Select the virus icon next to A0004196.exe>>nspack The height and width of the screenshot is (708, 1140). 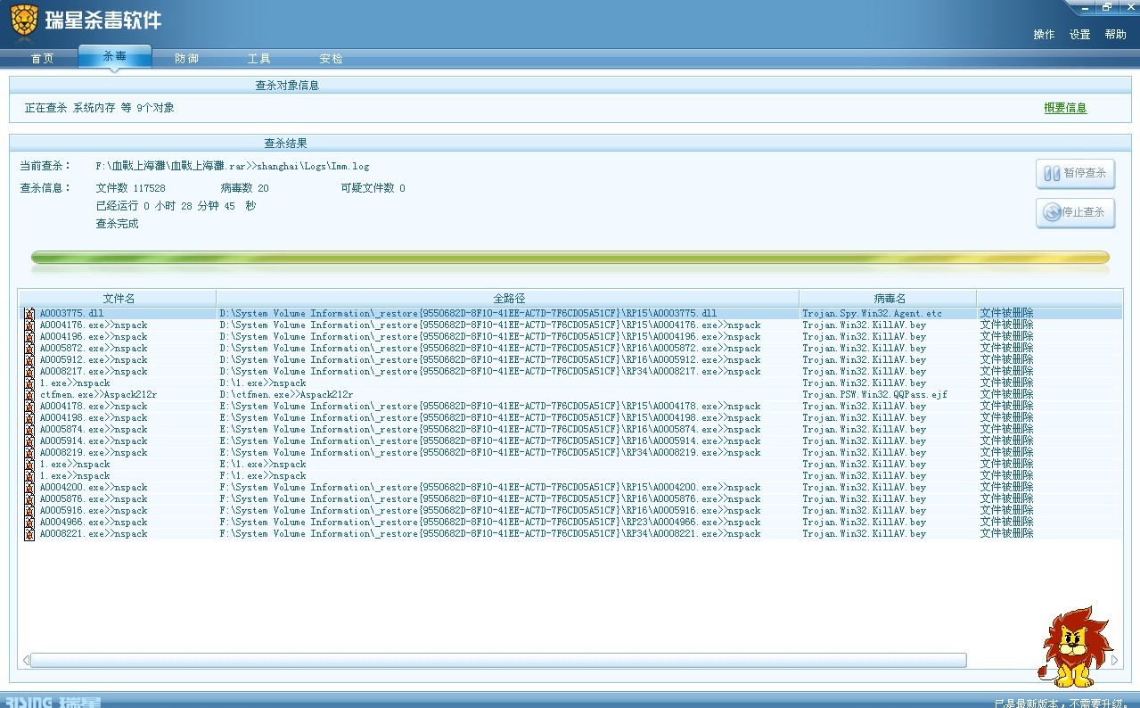[29, 337]
